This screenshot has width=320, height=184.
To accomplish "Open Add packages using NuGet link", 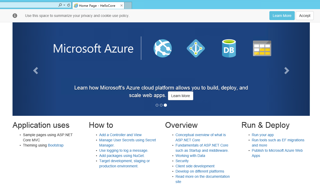I will (x=122, y=156).
